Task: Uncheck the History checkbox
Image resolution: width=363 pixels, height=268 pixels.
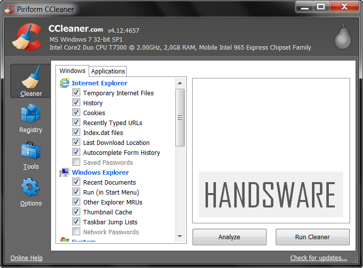Action: 76,103
